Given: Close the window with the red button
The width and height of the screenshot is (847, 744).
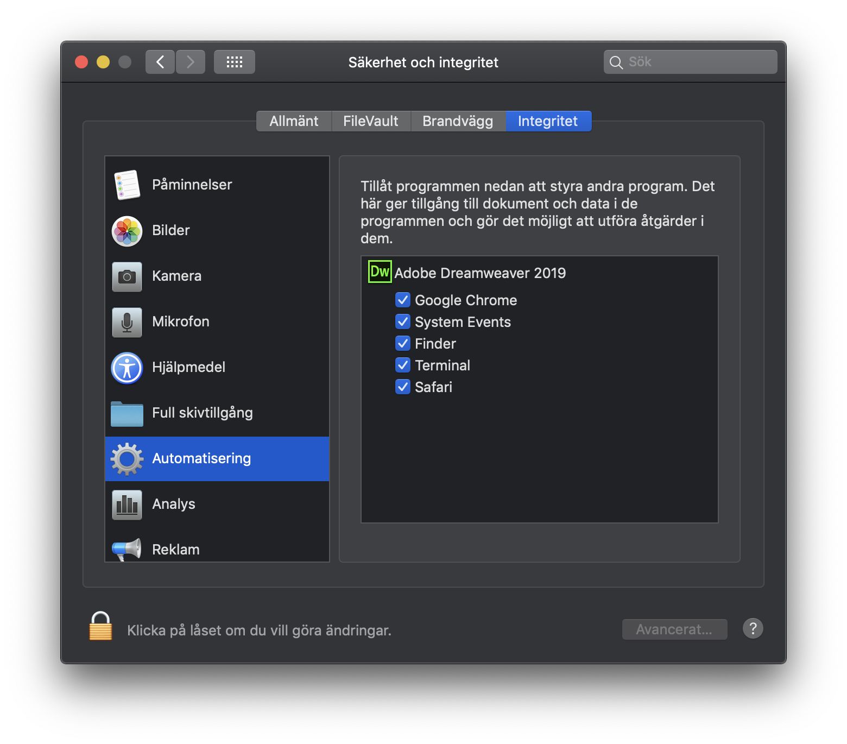Looking at the screenshot, I should point(81,62).
